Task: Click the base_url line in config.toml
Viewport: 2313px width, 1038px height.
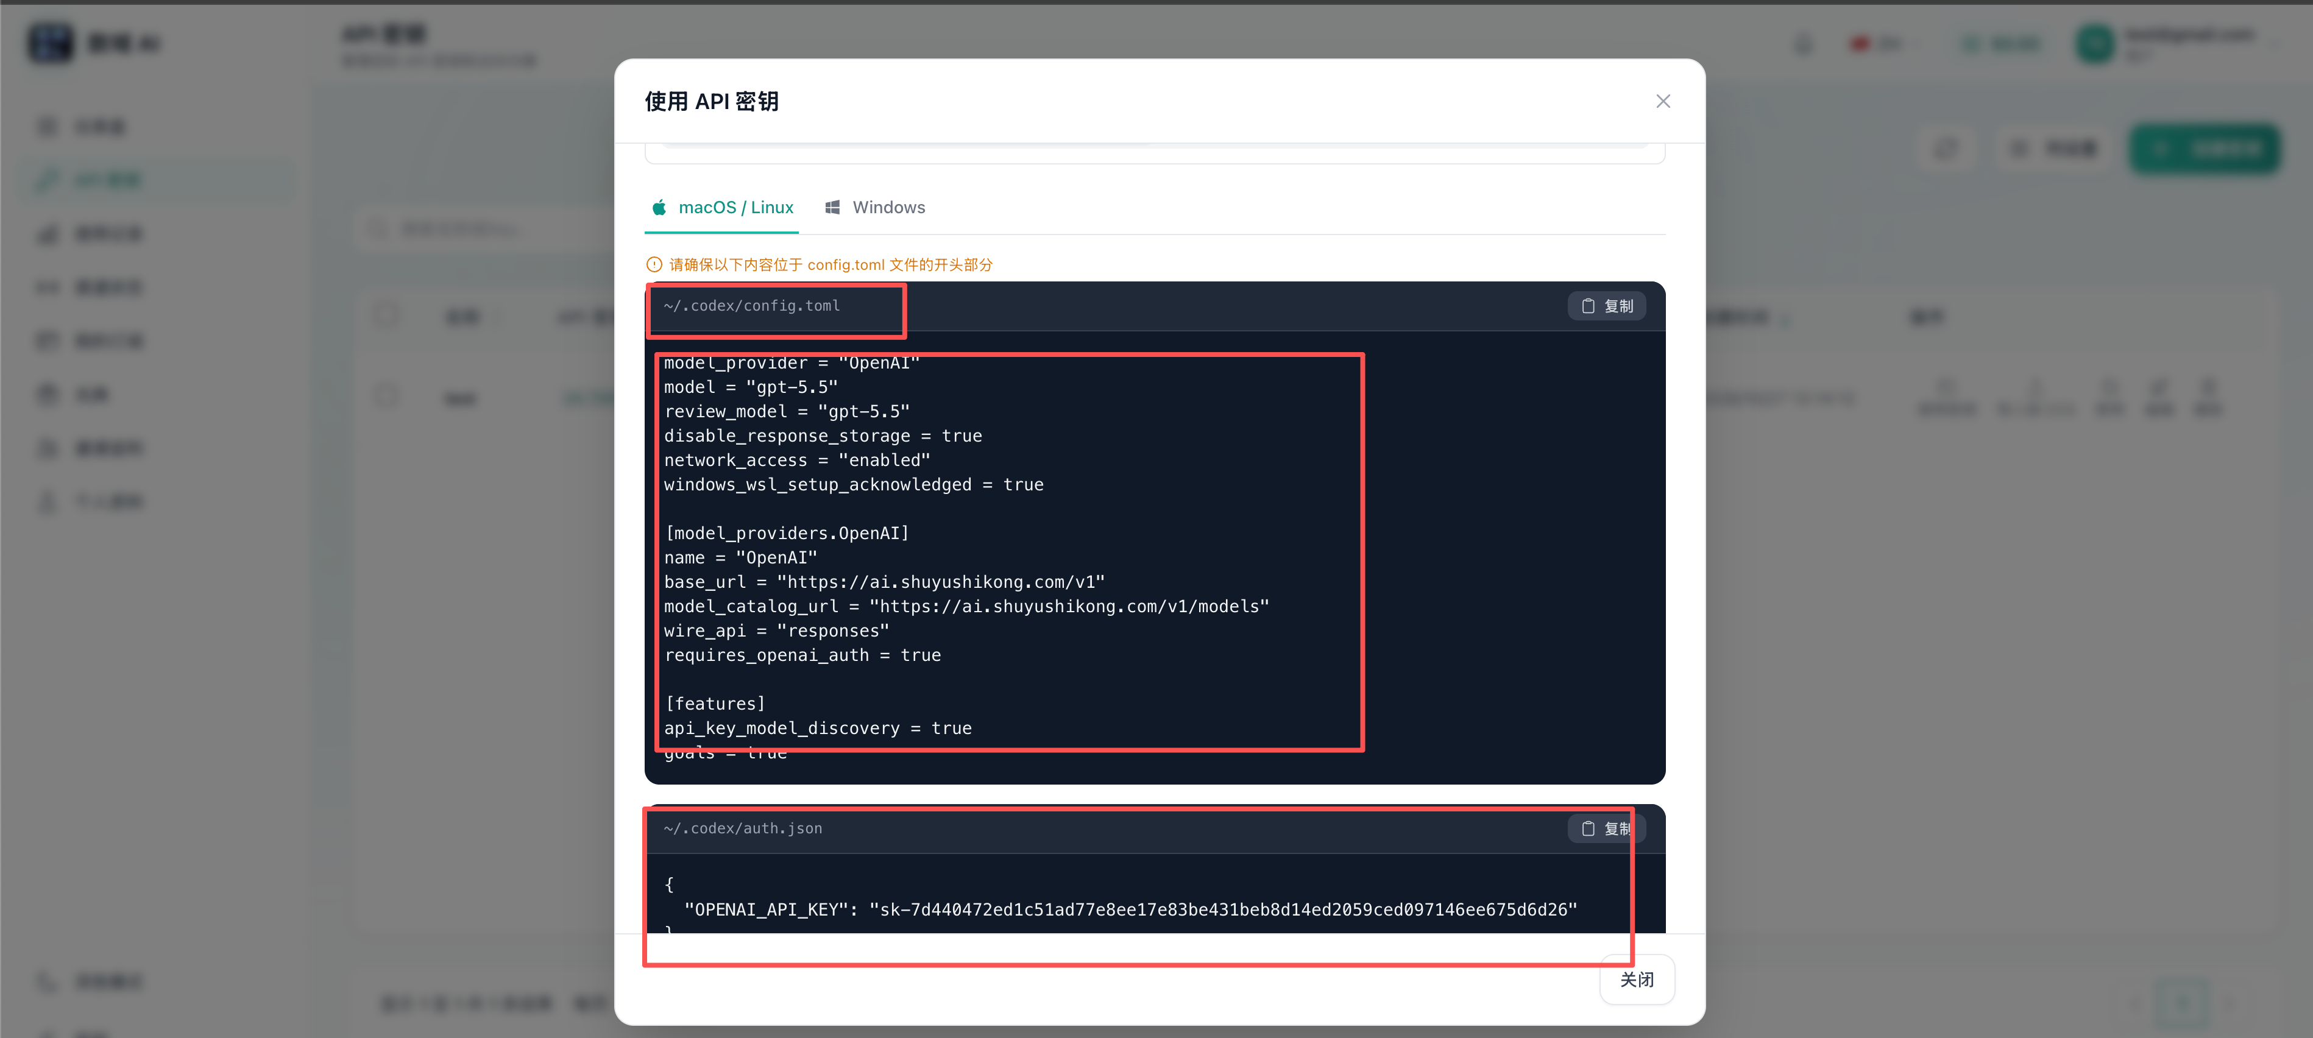Action: pos(884,582)
